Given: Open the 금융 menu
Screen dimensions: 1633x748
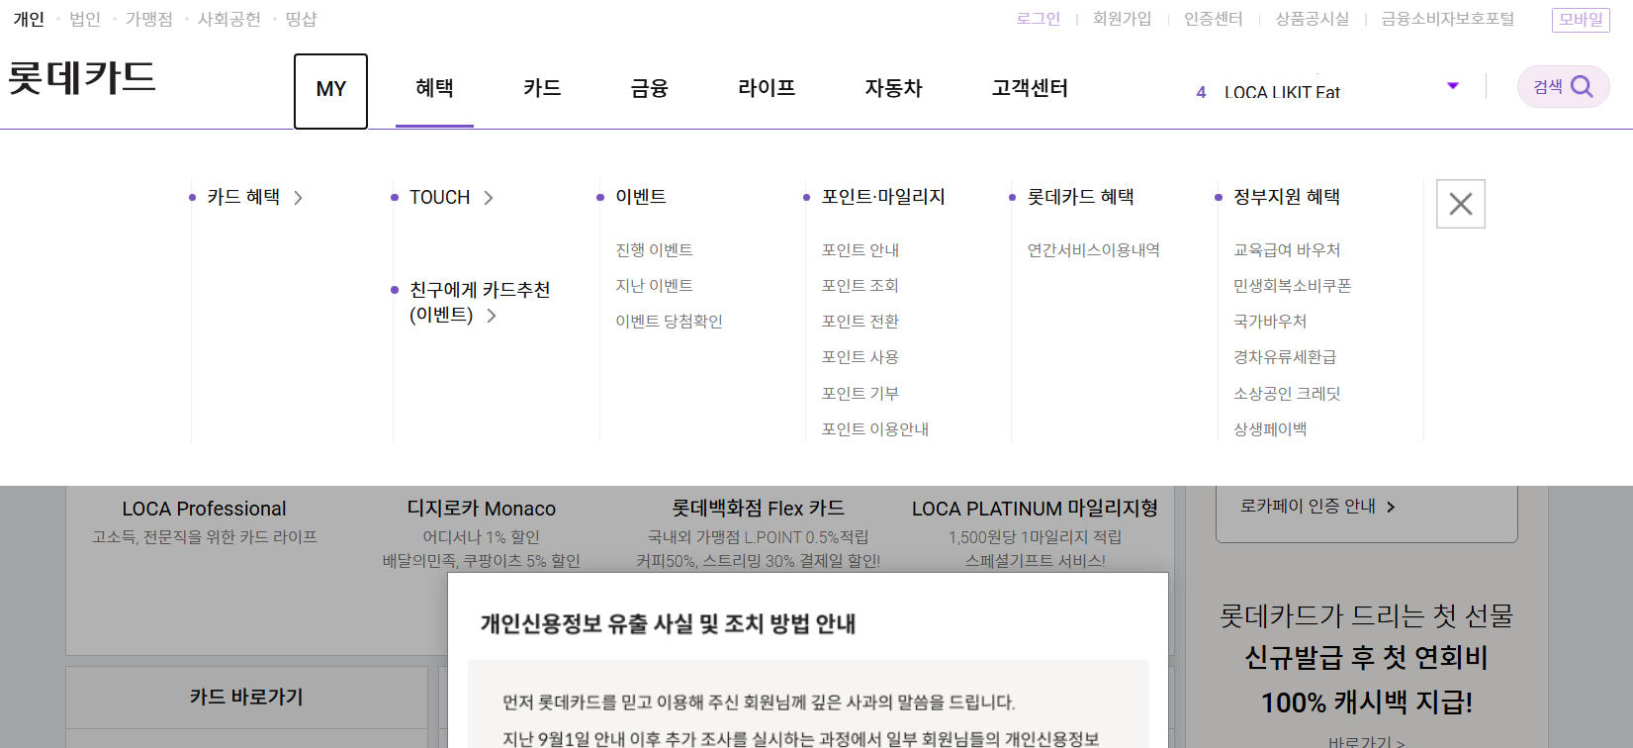Looking at the screenshot, I should (x=649, y=89).
